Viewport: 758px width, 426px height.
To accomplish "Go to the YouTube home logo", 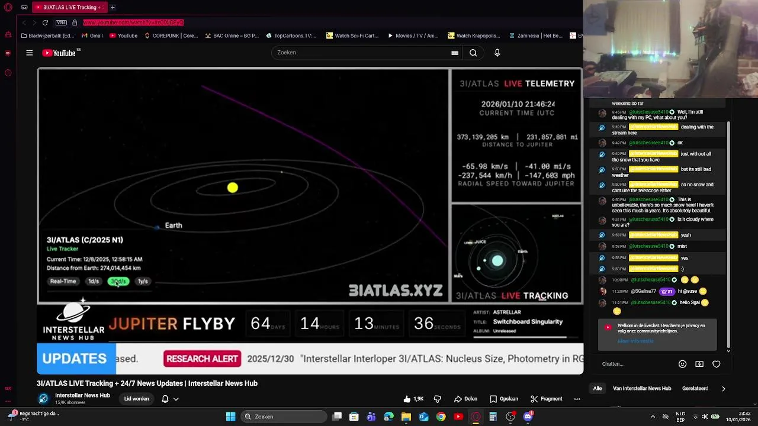I will [x=59, y=53].
